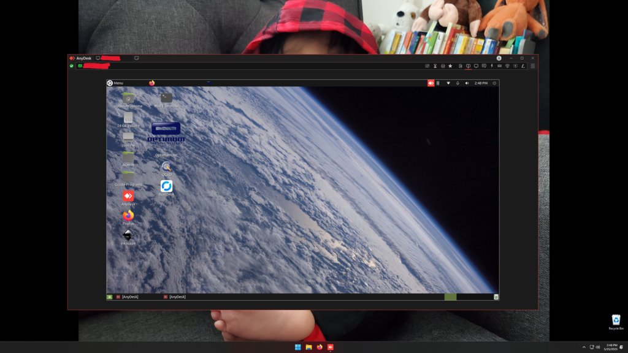The image size is (628, 353).
Task: Open the chat icon in AnyDesk toolbar
Action: click(x=484, y=66)
